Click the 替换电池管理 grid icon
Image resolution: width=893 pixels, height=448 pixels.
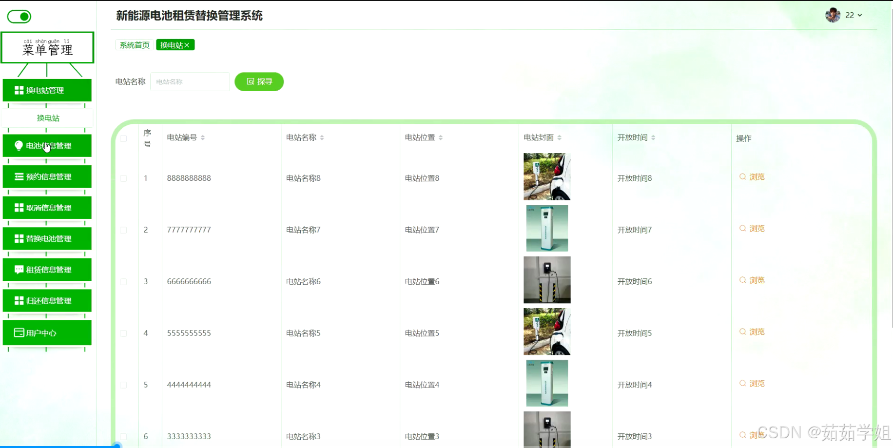(19, 238)
